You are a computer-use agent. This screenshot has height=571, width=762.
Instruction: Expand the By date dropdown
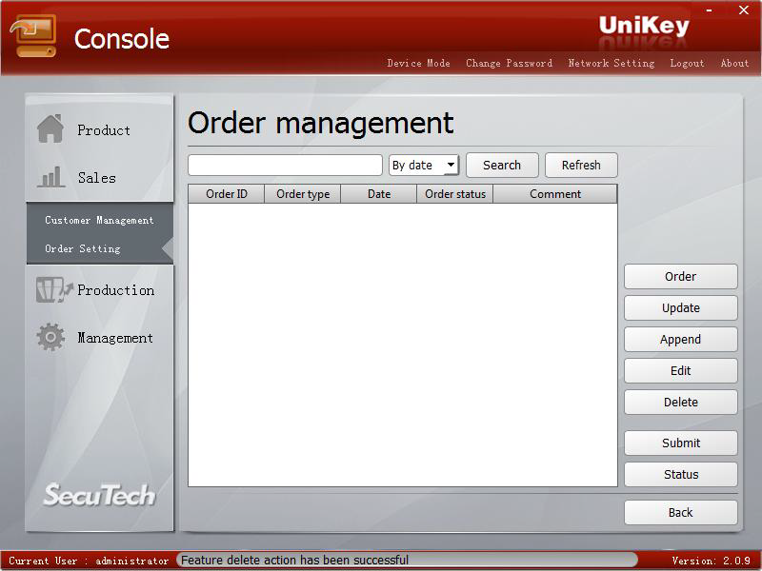(424, 165)
